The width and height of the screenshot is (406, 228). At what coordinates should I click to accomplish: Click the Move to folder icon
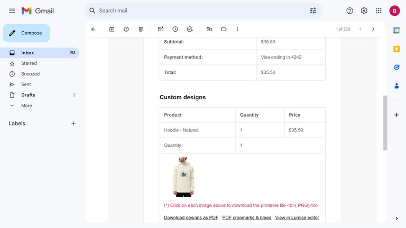click(x=209, y=29)
